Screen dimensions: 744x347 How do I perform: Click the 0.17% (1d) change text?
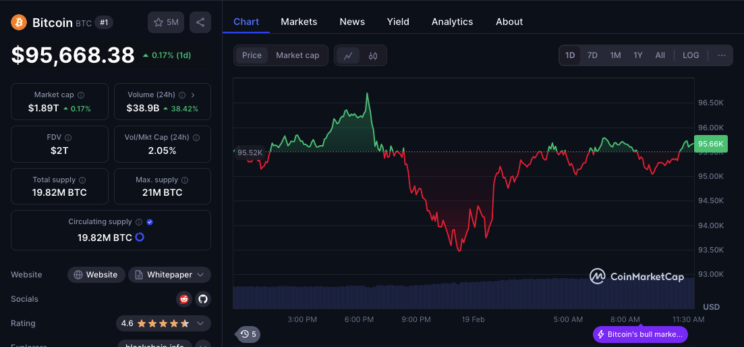[x=171, y=55]
